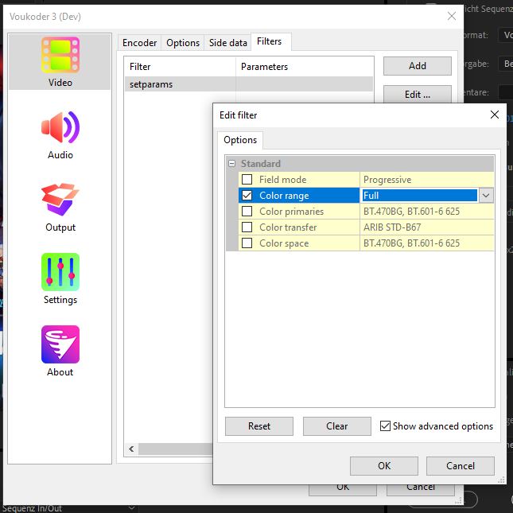513x513 pixels.
Task: Uncheck the Color range option
Action: click(247, 196)
